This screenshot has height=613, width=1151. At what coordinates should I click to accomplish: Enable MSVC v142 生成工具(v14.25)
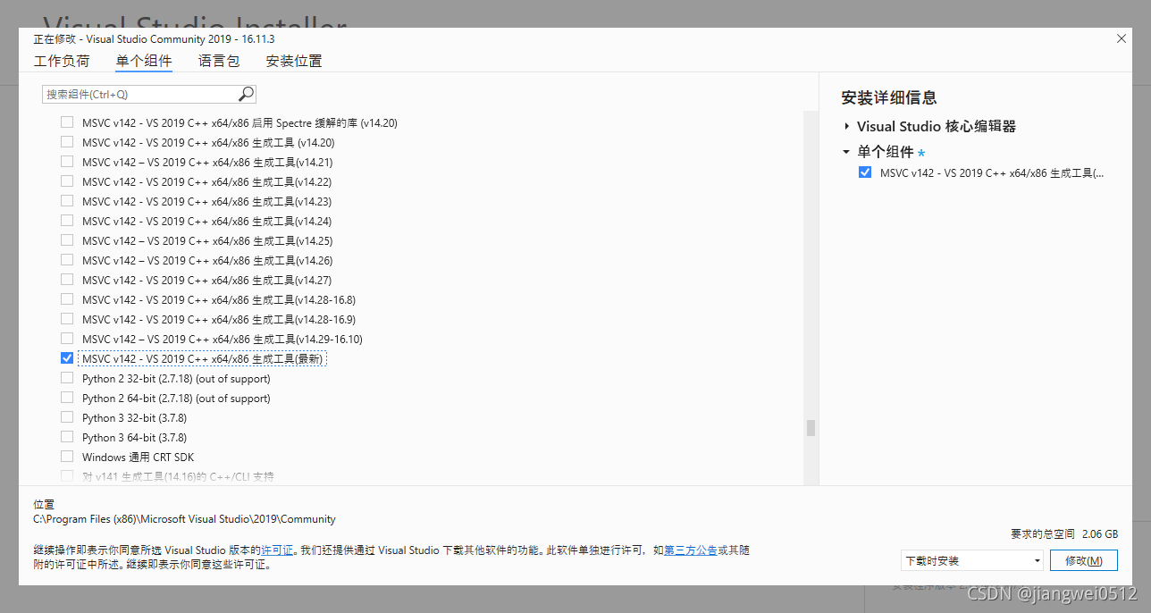click(x=67, y=240)
